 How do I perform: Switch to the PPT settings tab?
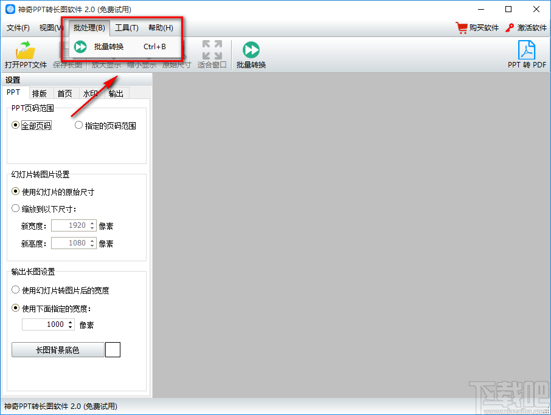14,92
